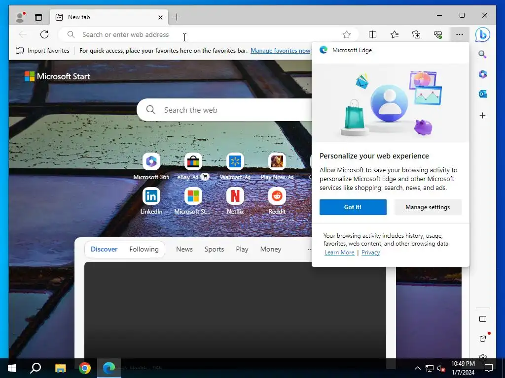Open link in external window sidebar icon
The height and width of the screenshot is (378, 505).
(x=482, y=339)
